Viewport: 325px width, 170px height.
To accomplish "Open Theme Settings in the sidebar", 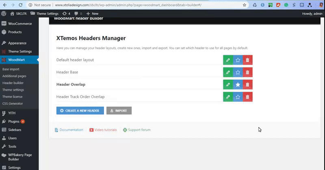I will click(19, 51).
